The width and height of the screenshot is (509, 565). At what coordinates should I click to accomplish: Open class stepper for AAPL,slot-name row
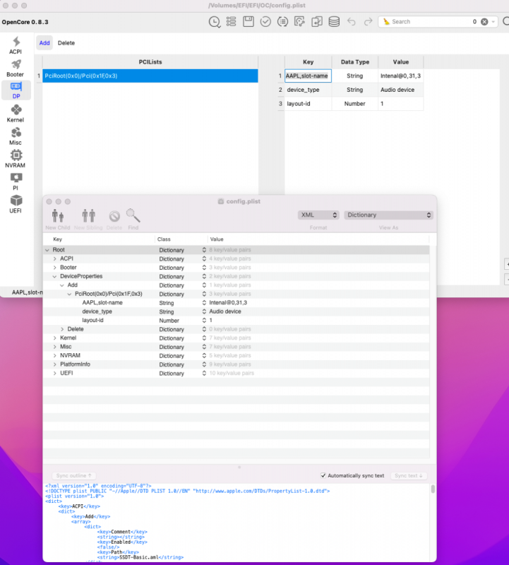[x=204, y=303]
